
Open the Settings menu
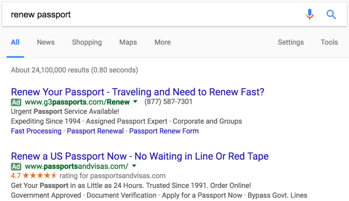point(291,42)
